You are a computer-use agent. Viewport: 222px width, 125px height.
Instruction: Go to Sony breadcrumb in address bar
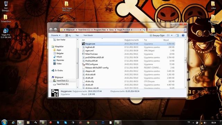[x=111, y=30]
